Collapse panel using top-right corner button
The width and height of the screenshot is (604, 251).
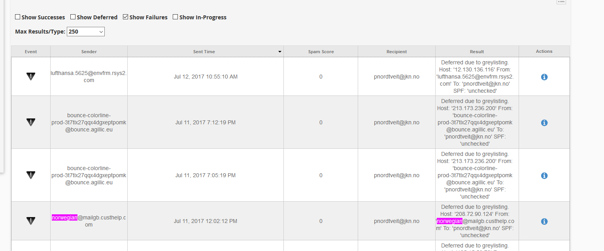click(561, 2)
